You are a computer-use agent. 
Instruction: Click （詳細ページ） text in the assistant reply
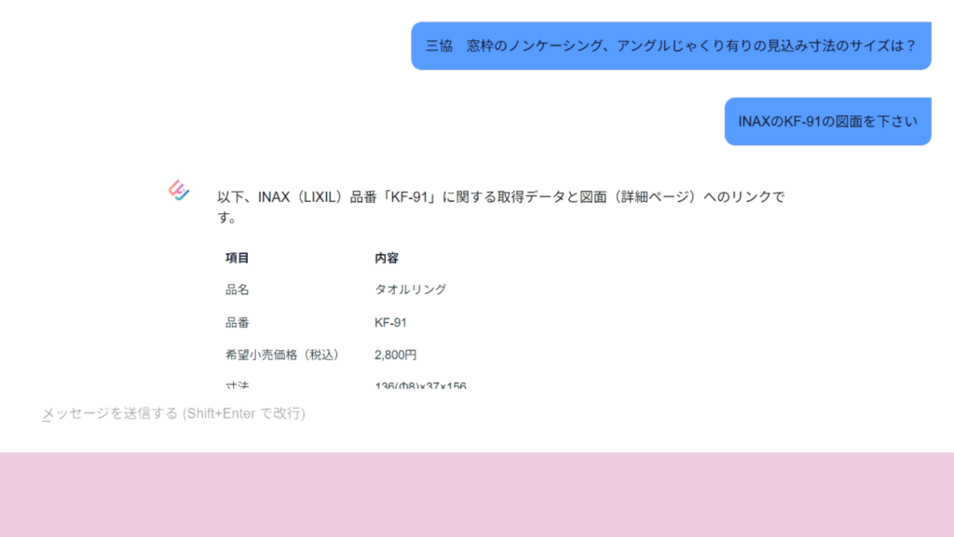(x=658, y=197)
